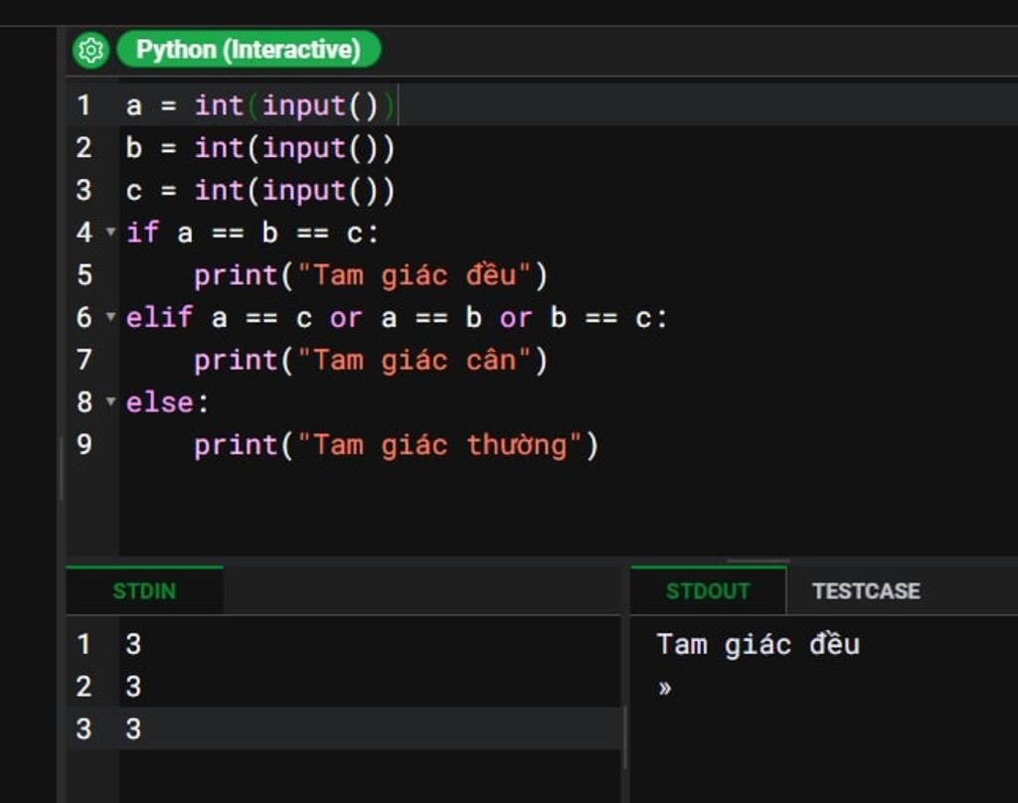Click the print "Tam giác đều" line

(371, 275)
